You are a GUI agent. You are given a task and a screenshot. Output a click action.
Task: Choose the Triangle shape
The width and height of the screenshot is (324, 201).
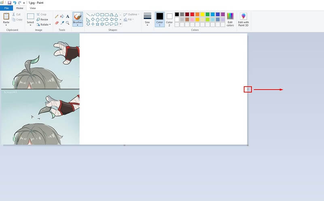(x=116, y=15)
